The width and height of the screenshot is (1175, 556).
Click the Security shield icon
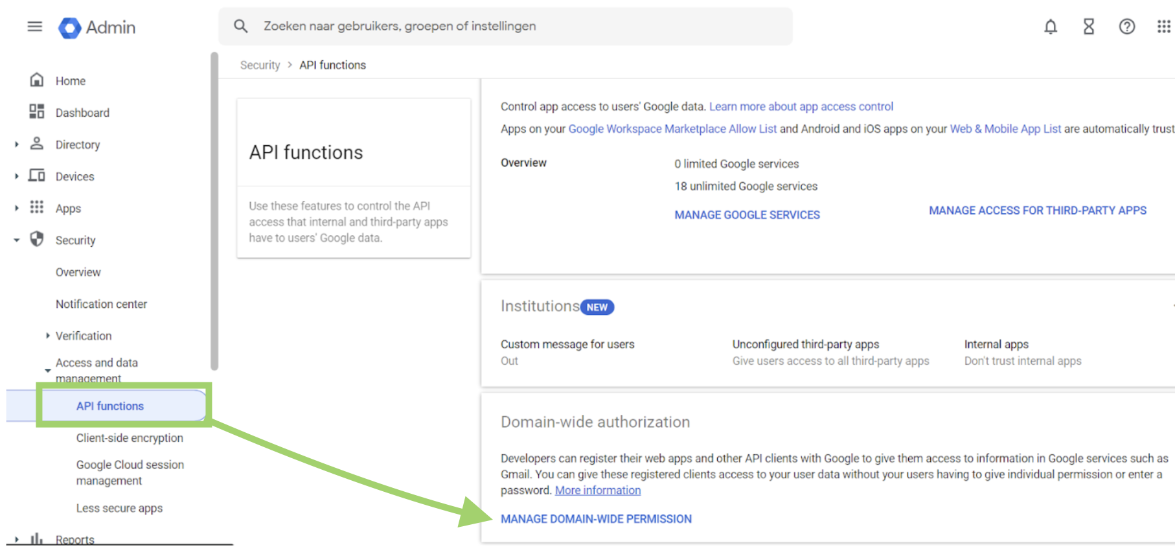37,238
